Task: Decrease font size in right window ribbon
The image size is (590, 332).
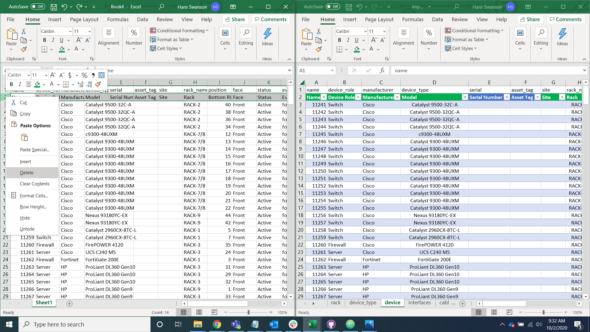Action: [383, 40]
